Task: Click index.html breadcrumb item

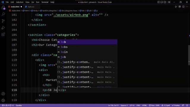Action: (16, 11)
